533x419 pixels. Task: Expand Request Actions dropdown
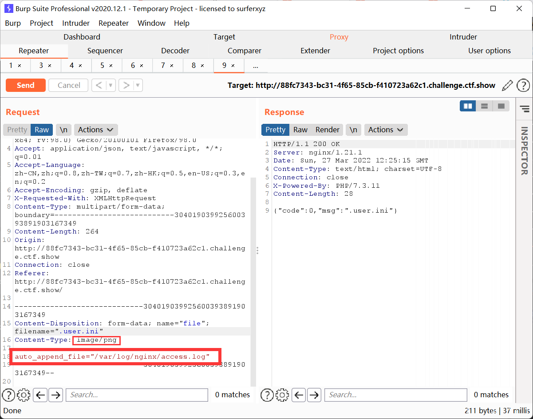pyautogui.click(x=95, y=130)
